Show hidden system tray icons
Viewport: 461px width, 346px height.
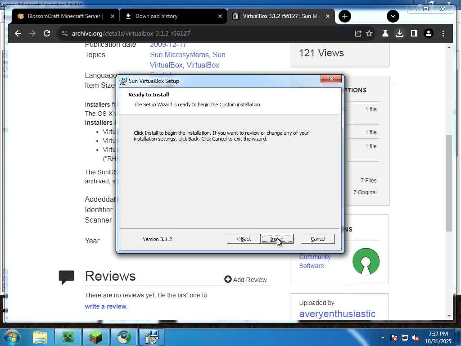pos(383,337)
